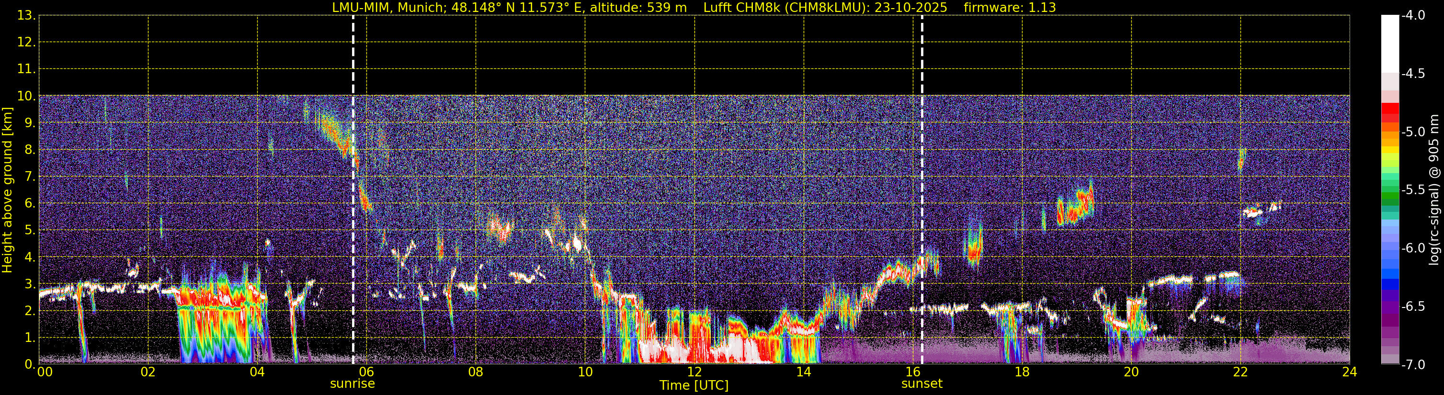Click the 06 hour tick label
1444x395 pixels.
[366, 372]
